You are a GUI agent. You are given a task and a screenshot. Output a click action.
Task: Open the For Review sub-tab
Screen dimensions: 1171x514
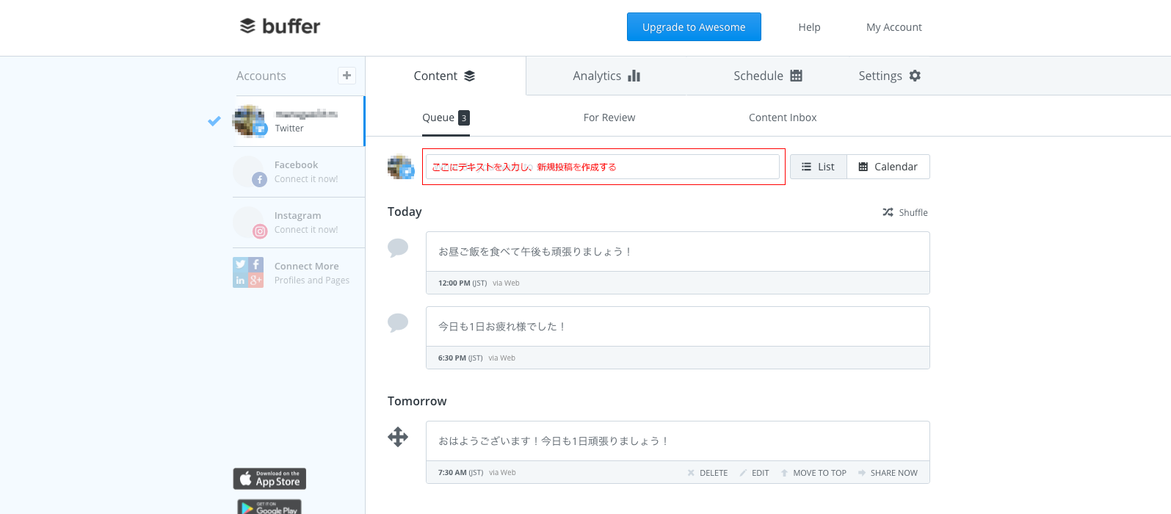609,117
